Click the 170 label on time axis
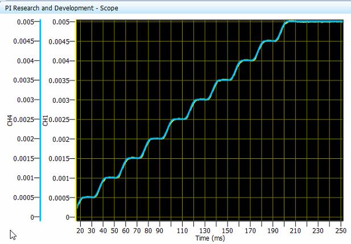 [250, 230]
